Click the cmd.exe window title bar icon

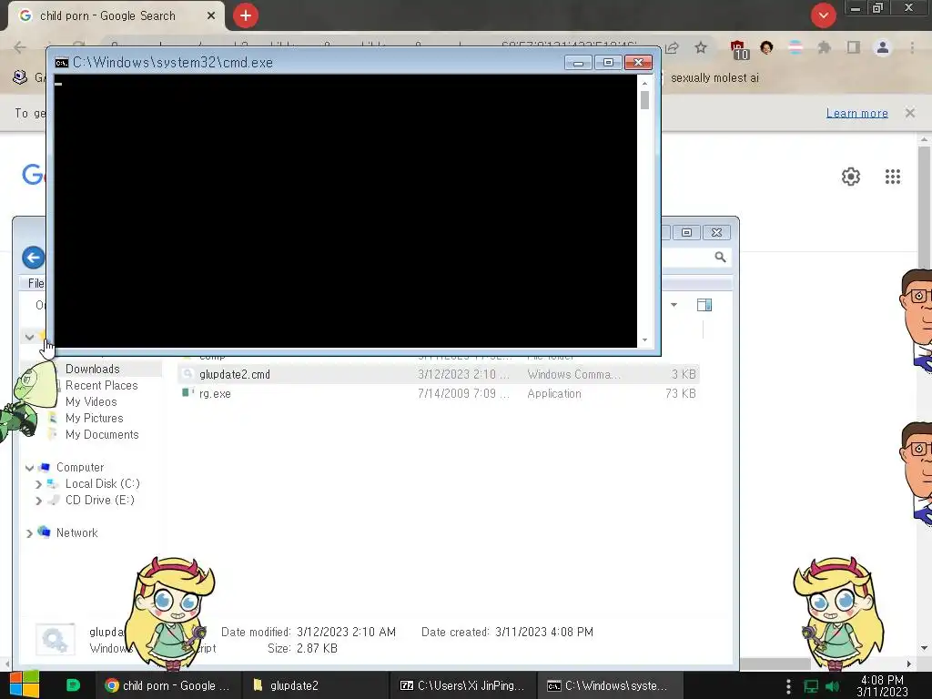point(61,63)
